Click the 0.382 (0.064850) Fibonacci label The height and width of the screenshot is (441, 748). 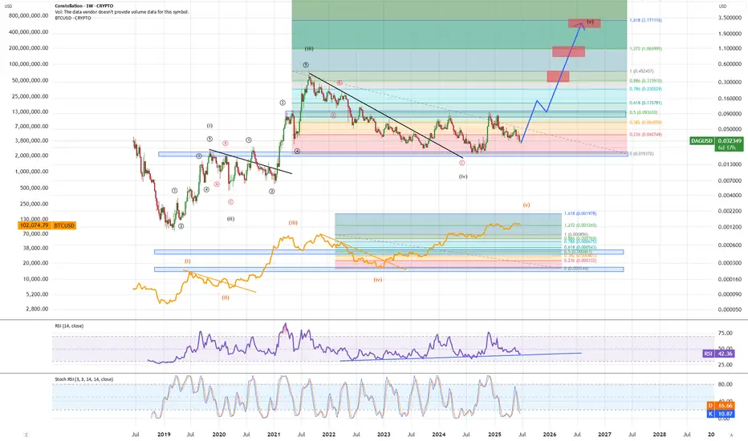645,123
